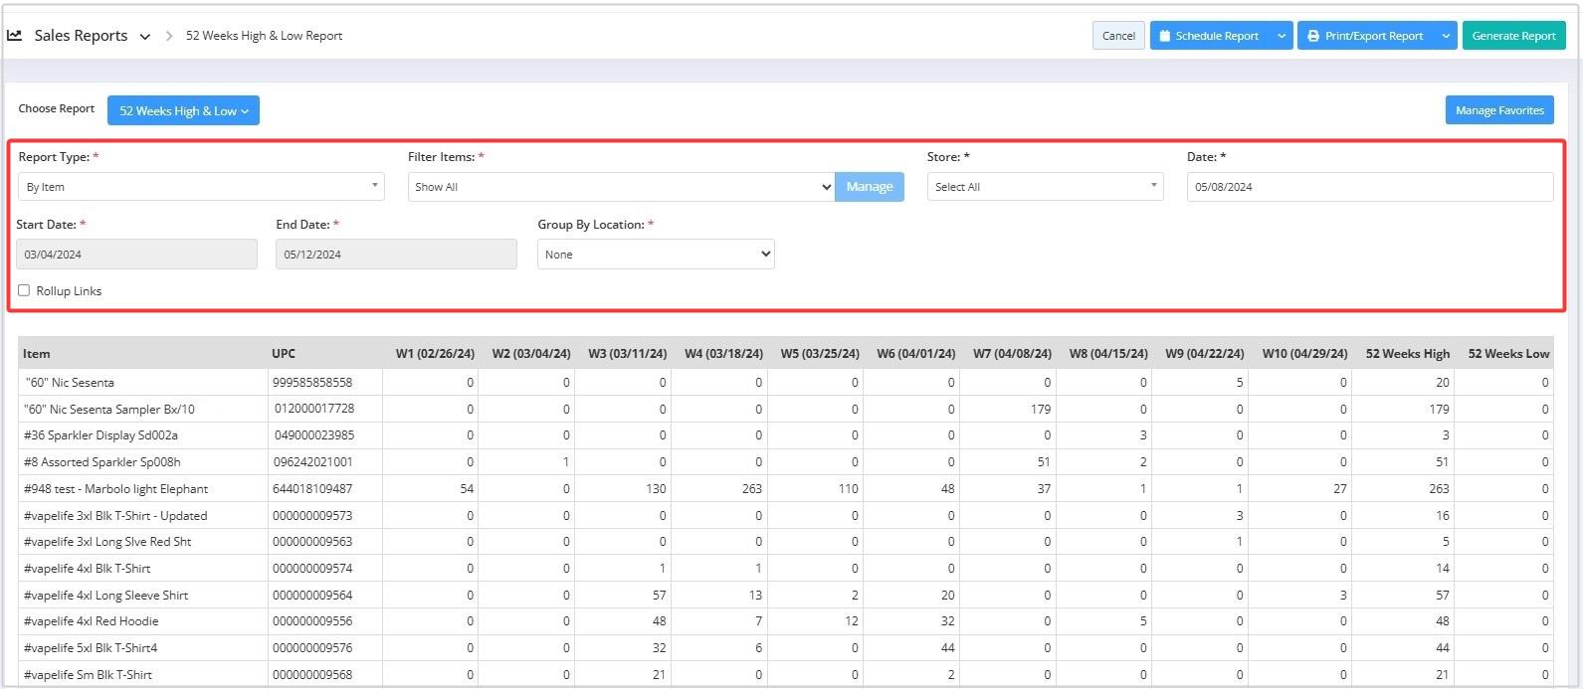Click the Sales Reports chart icon
This screenshot has height=689, width=1583.
[15, 35]
